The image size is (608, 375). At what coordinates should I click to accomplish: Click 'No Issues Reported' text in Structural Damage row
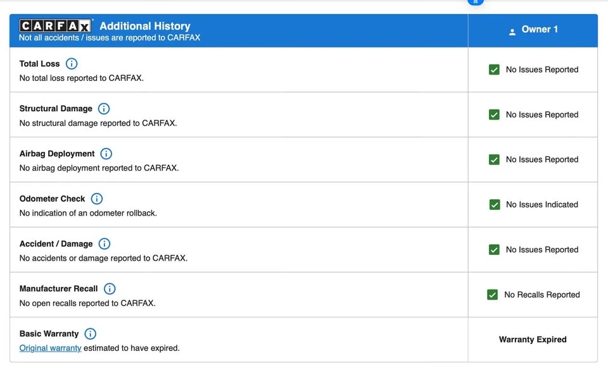click(x=542, y=114)
